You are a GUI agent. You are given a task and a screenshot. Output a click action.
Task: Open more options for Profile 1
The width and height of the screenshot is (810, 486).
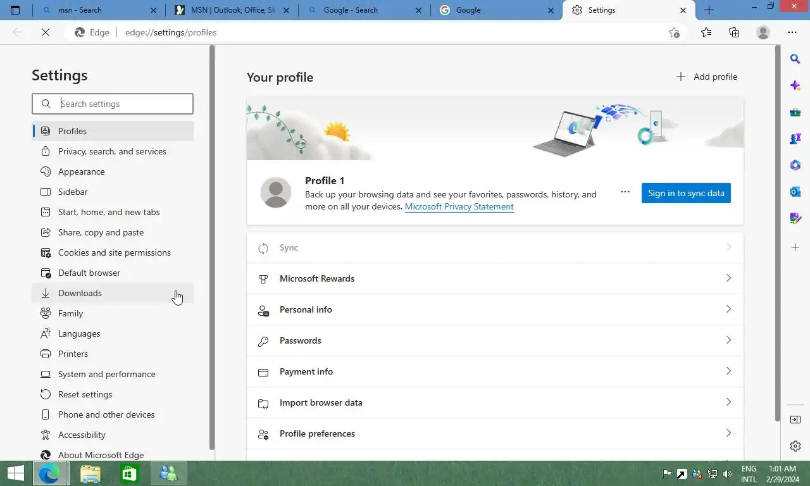click(625, 192)
